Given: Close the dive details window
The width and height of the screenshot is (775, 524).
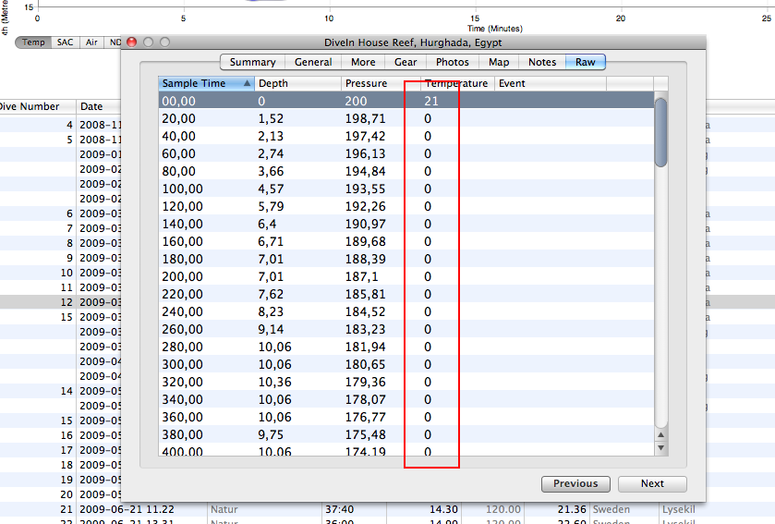Looking at the screenshot, I should pos(131,43).
